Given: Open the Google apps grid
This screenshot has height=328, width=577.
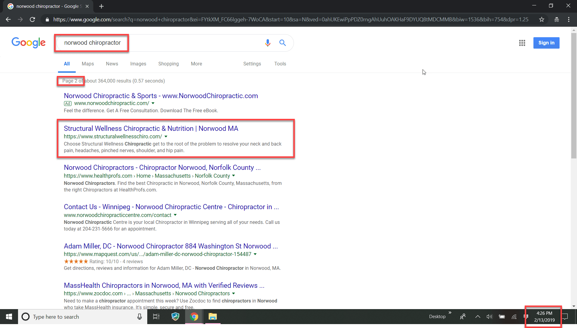Looking at the screenshot, I should coord(522,43).
